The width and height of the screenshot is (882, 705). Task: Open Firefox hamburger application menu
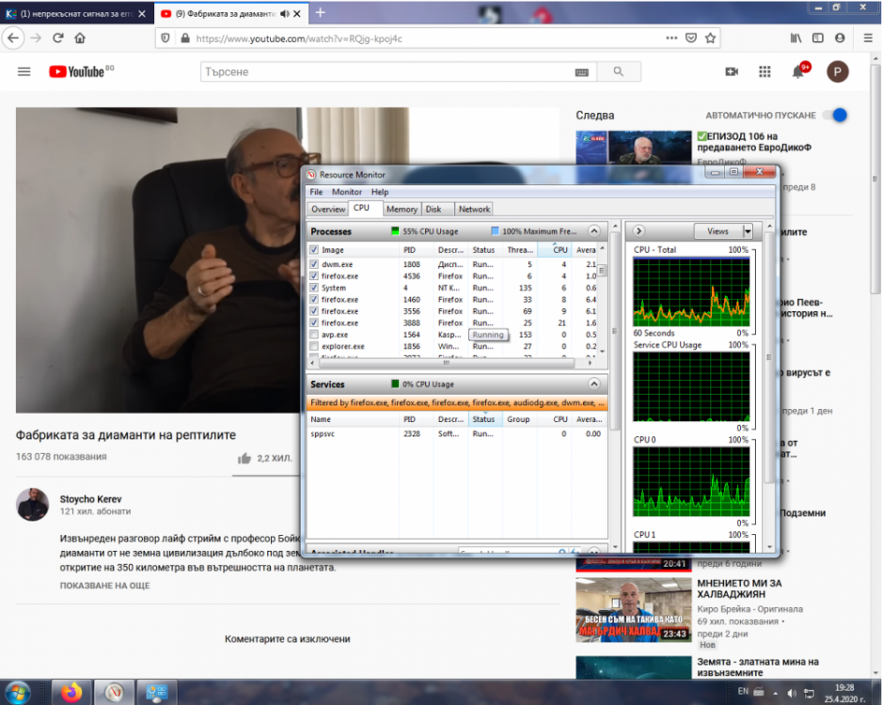867,39
